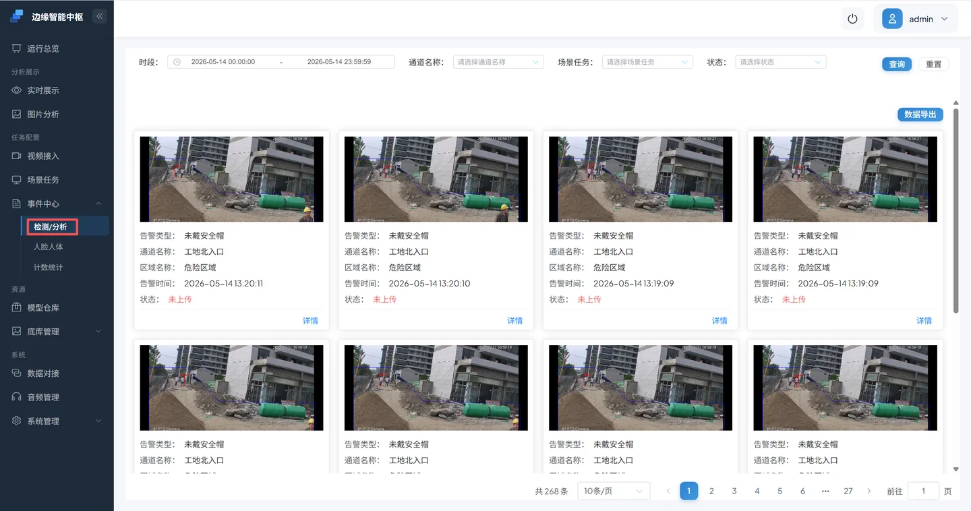Click the end time 2026-05-14 23:59:59 field
Viewport: 971px width, 511px height.
click(x=339, y=62)
